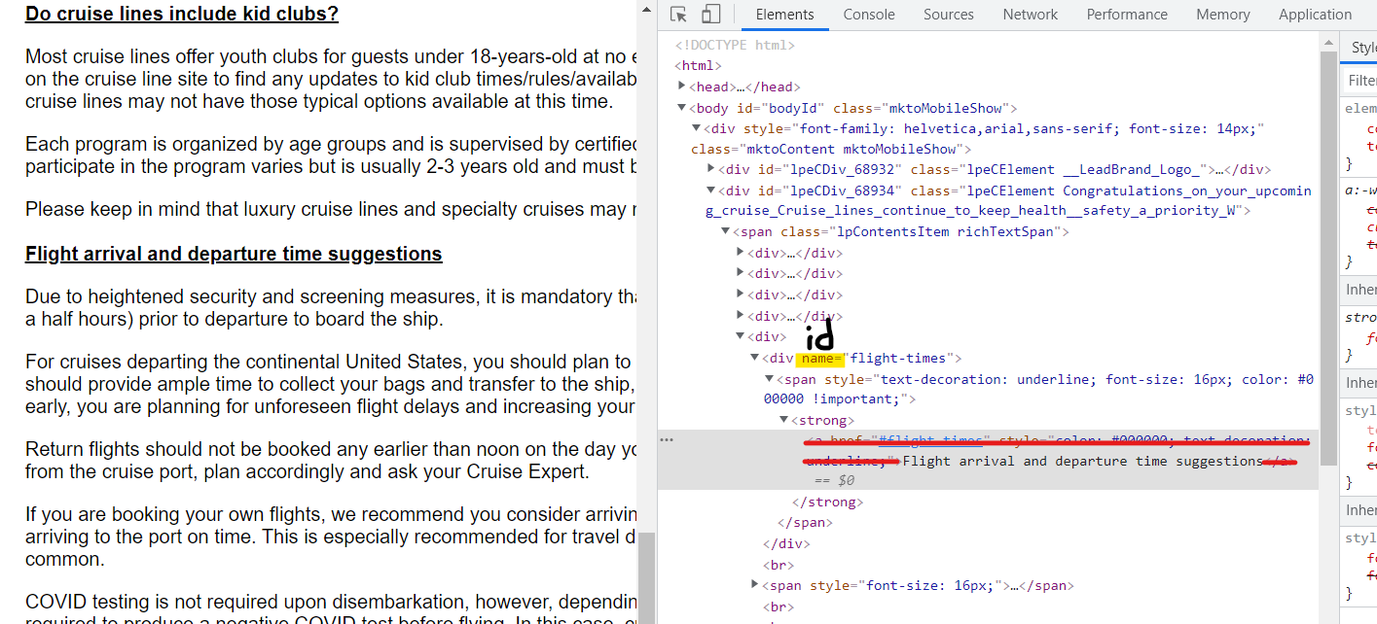
Task: Expand the head element node
Action: [x=680, y=86]
